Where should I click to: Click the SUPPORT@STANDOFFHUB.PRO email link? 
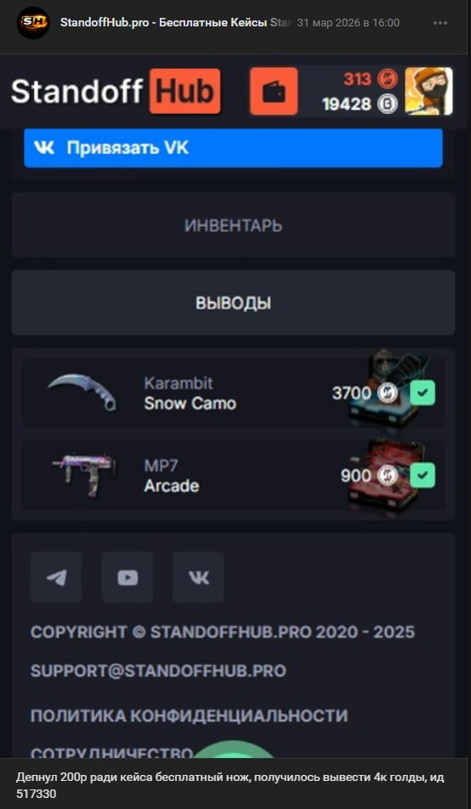158,670
